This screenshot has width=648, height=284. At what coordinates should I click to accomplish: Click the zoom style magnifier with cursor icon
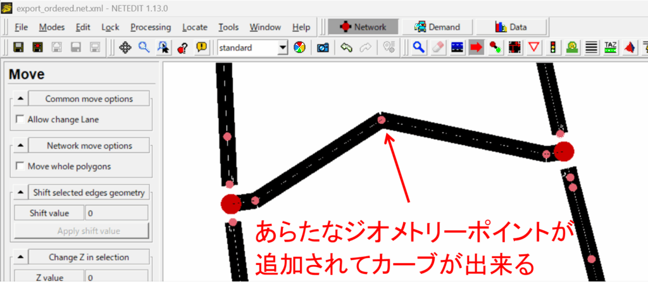[x=163, y=47]
